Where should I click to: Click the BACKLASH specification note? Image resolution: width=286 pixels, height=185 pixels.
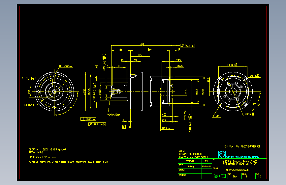tap(42, 157)
